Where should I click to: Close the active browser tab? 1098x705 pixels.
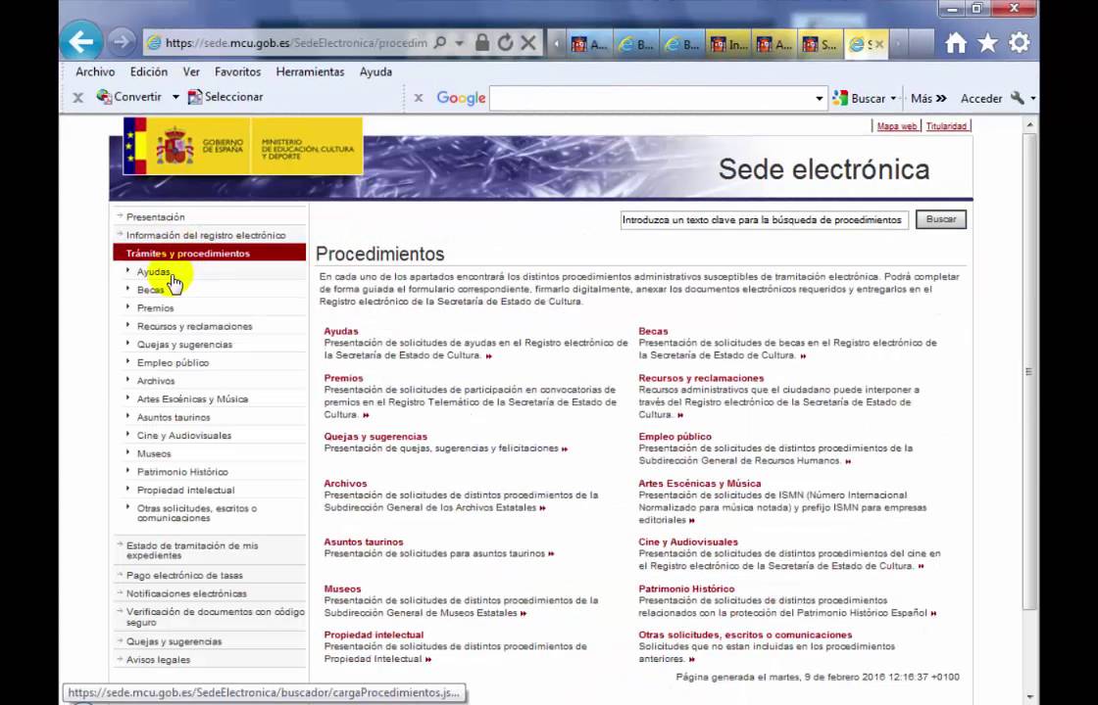click(x=878, y=45)
